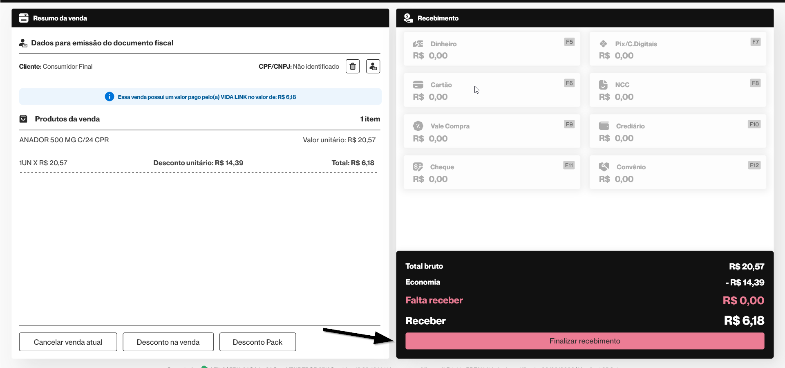Click the Cheque icon
The image size is (785, 368).
[x=418, y=167]
